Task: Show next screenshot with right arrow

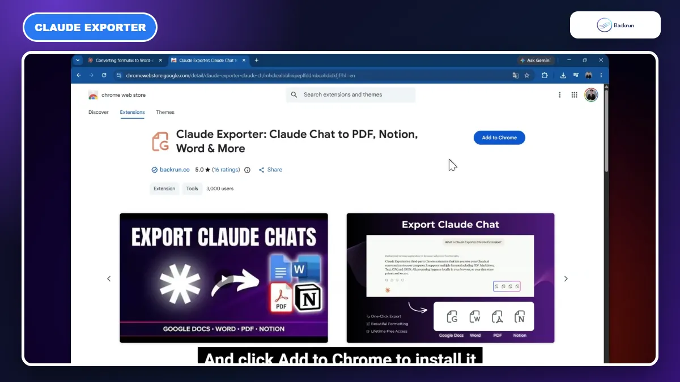Action: pos(566,278)
